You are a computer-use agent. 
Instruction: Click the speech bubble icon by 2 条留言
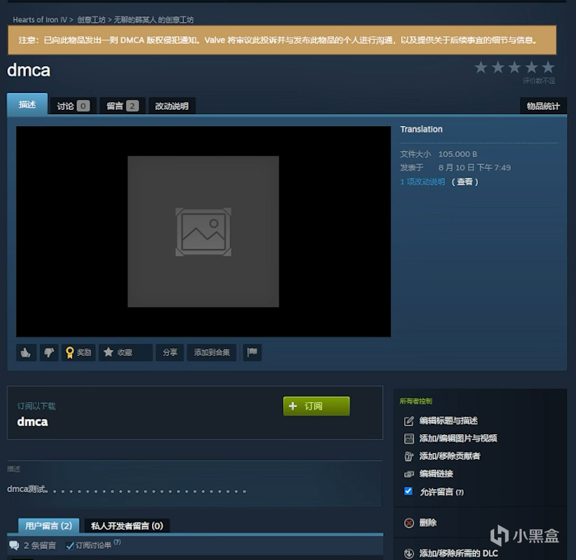(x=14, y=545)
